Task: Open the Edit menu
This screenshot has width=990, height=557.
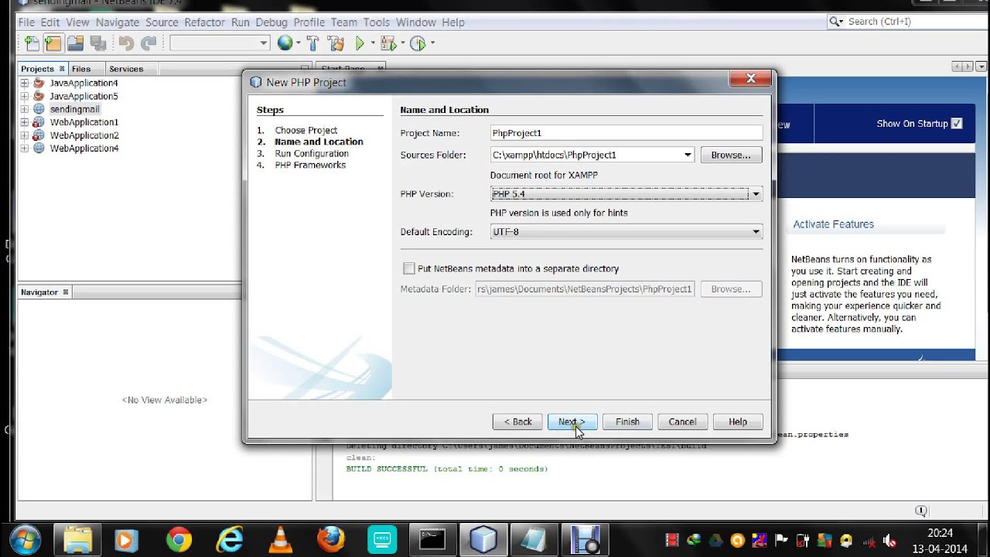Action: coord(50,22)
